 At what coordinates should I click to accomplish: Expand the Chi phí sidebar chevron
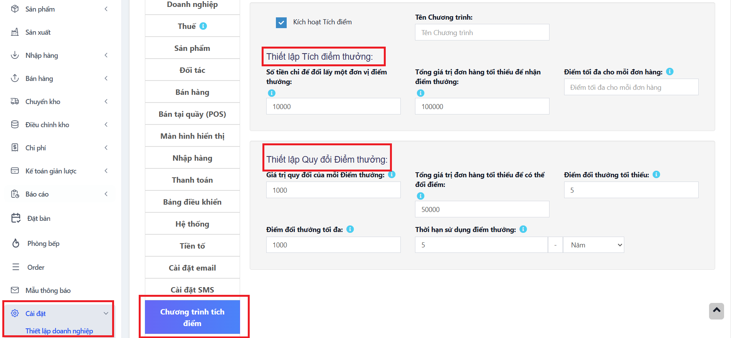106,148
